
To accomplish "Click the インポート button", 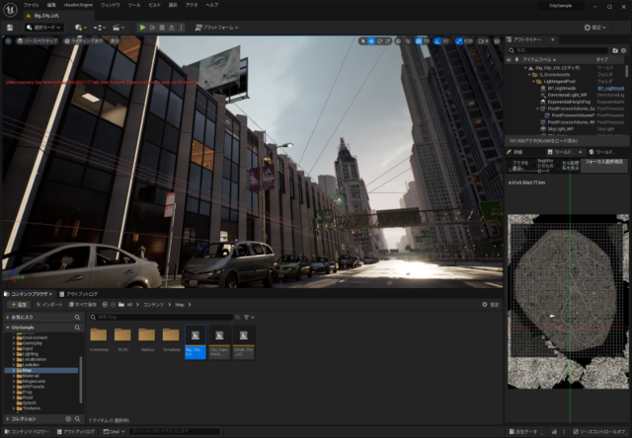I will point(49,305).
